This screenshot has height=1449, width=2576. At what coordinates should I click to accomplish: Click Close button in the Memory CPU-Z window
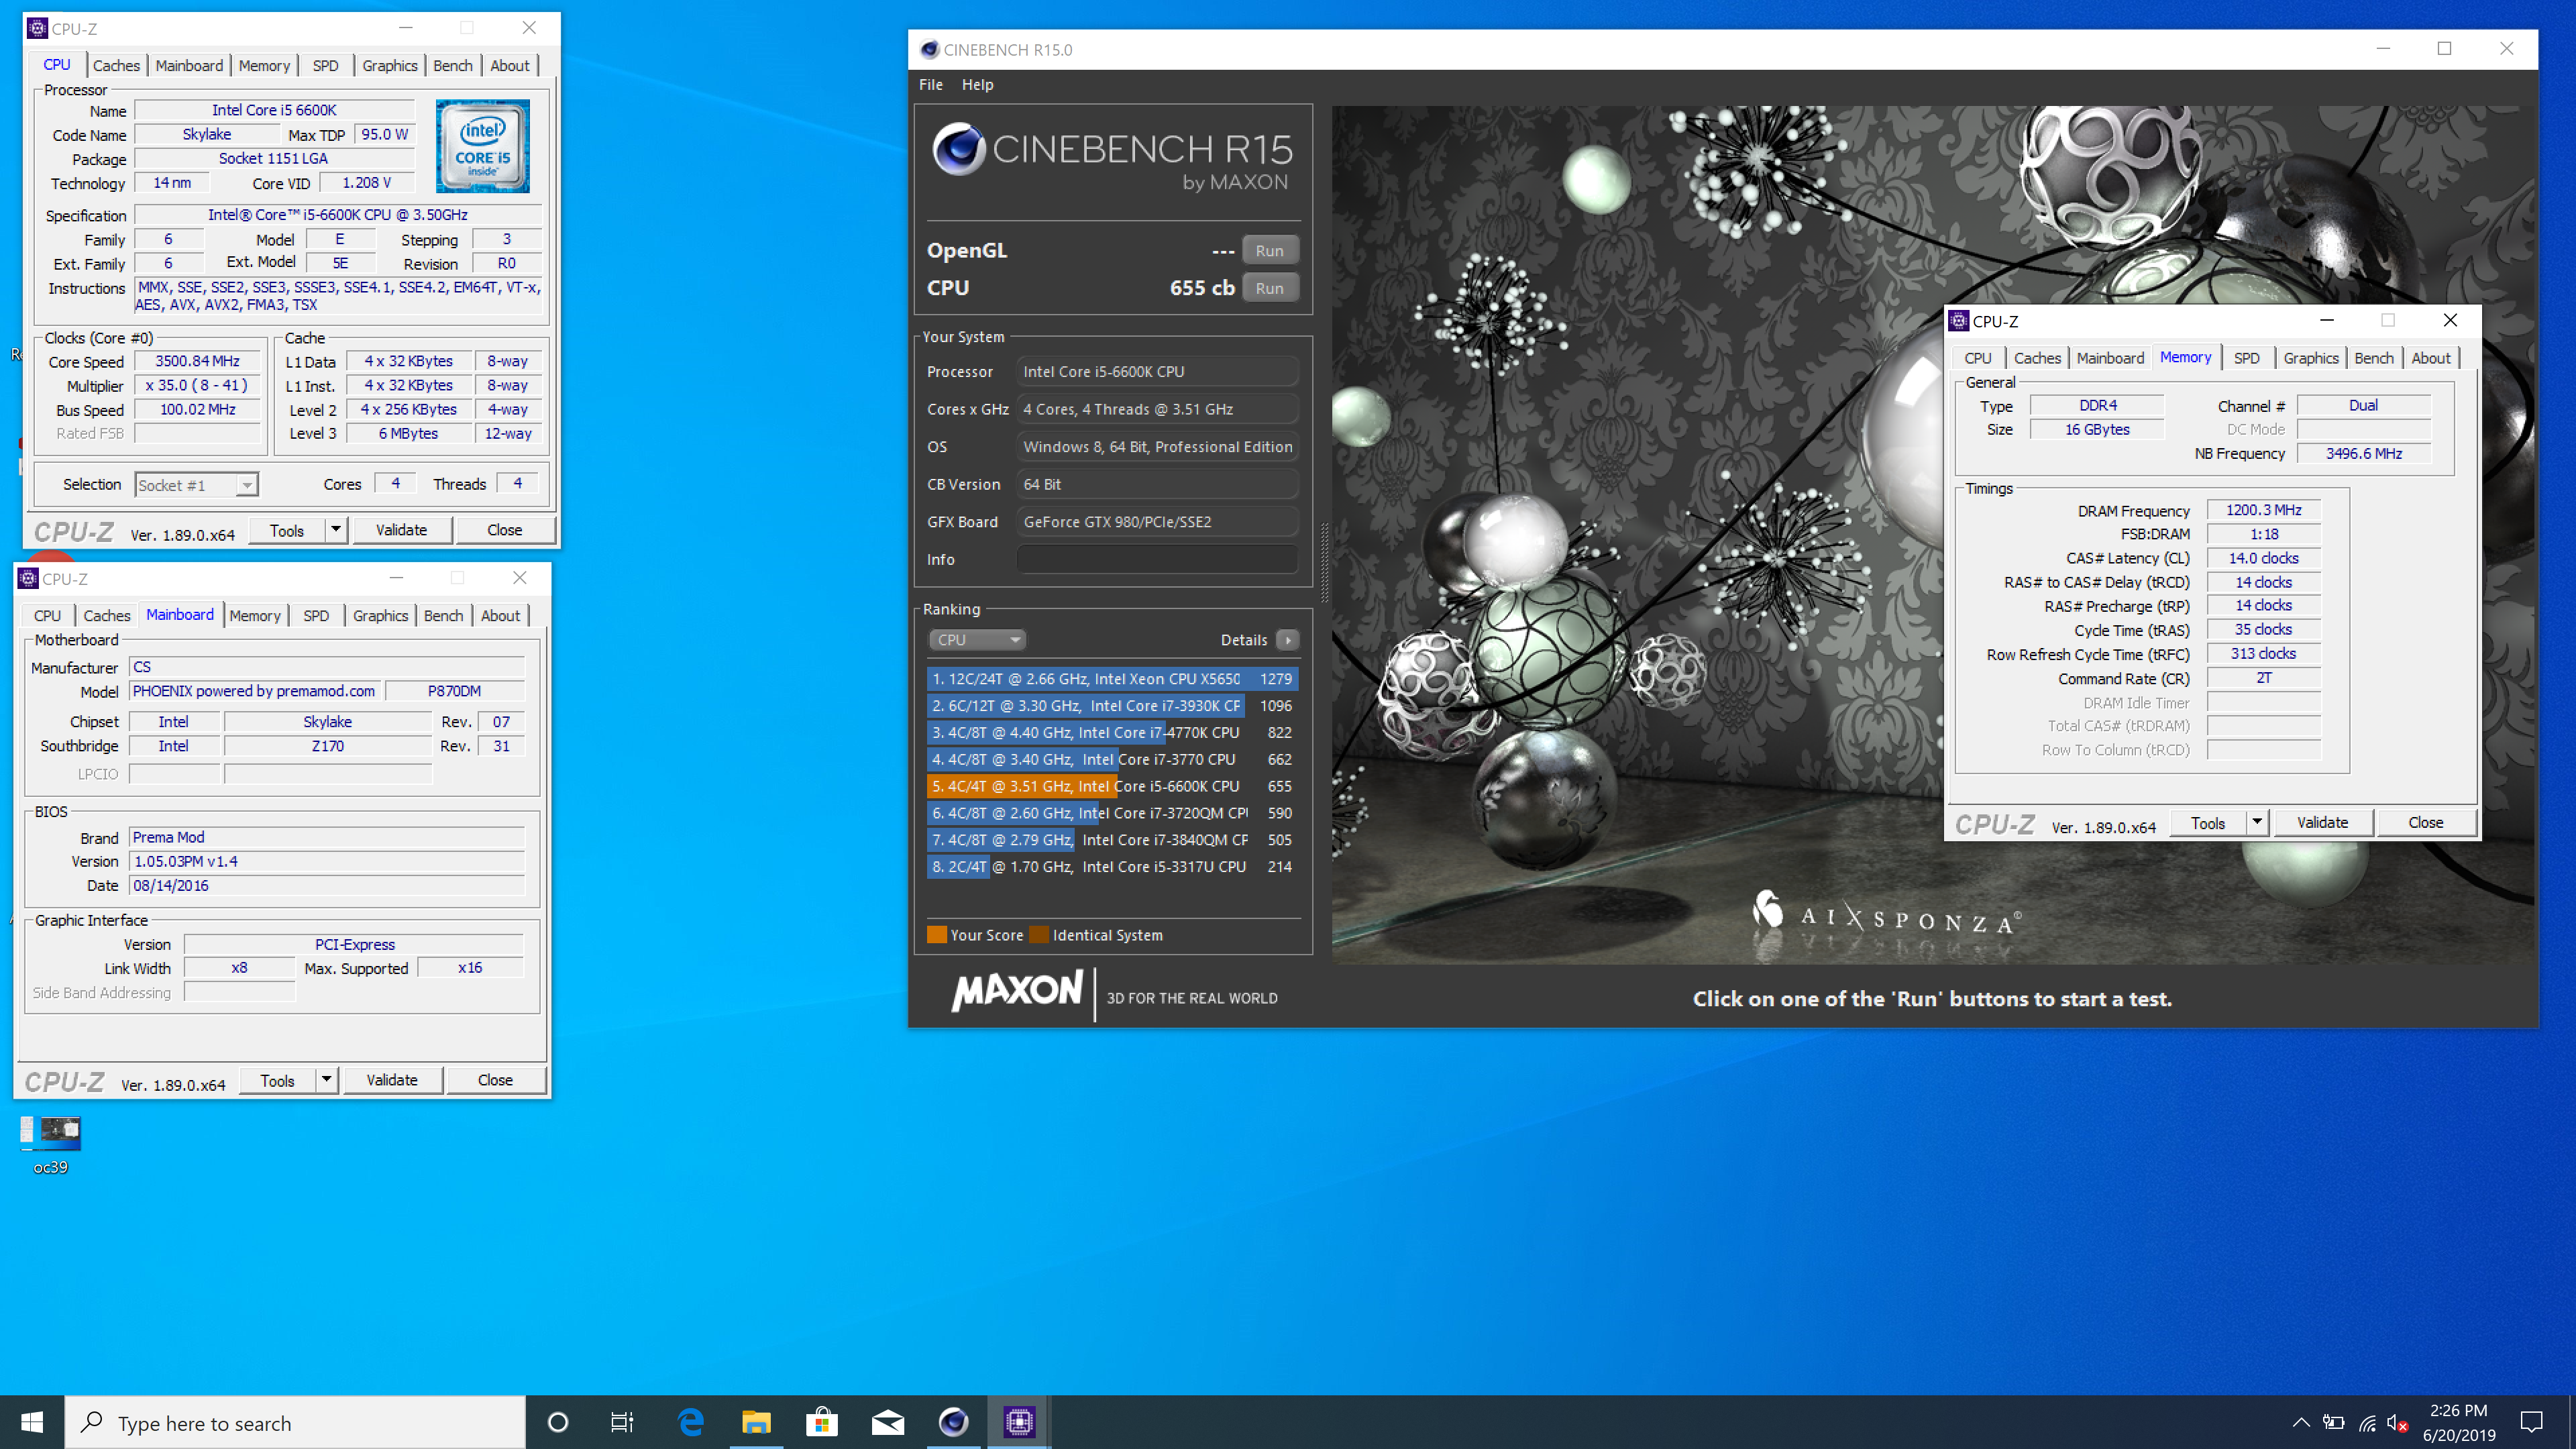(x=2425, y=822)
